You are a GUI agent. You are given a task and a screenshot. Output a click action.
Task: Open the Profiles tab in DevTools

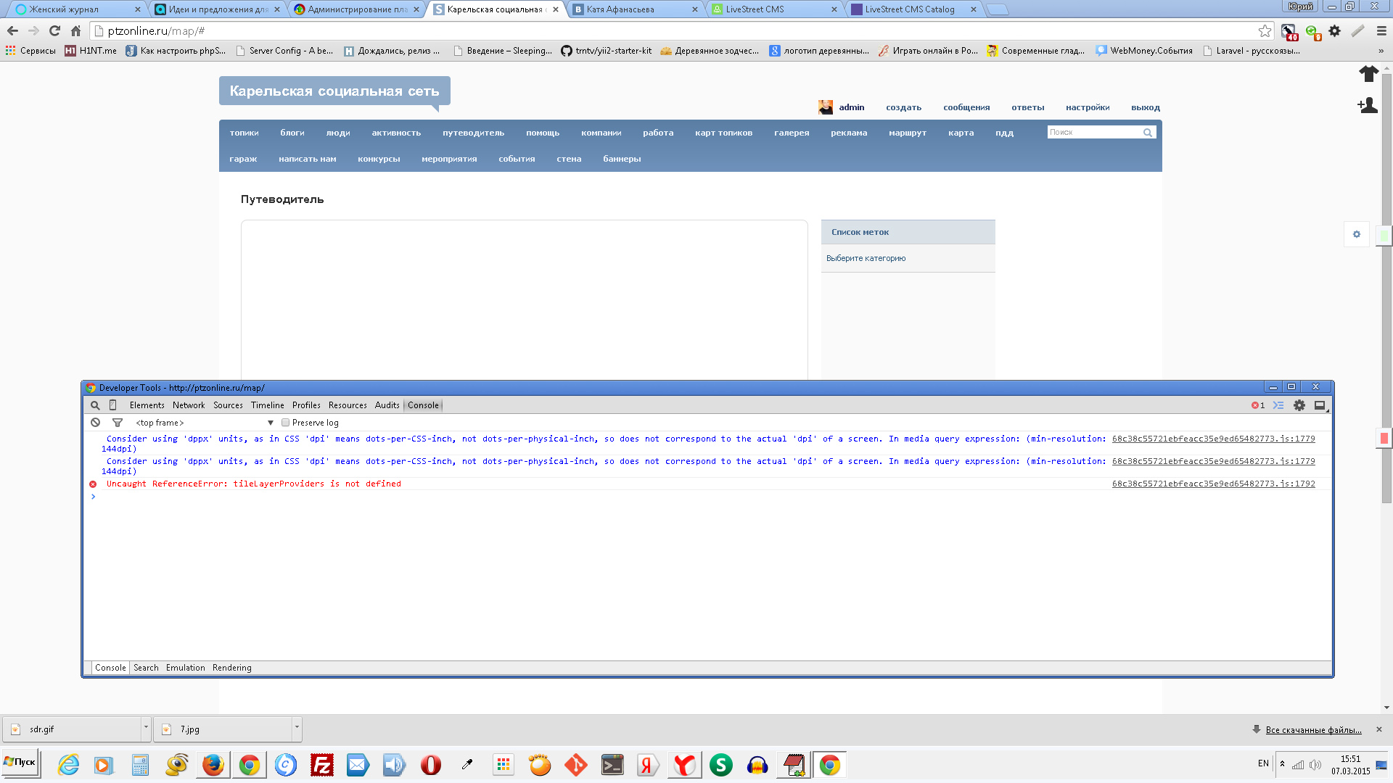point(306,405)
